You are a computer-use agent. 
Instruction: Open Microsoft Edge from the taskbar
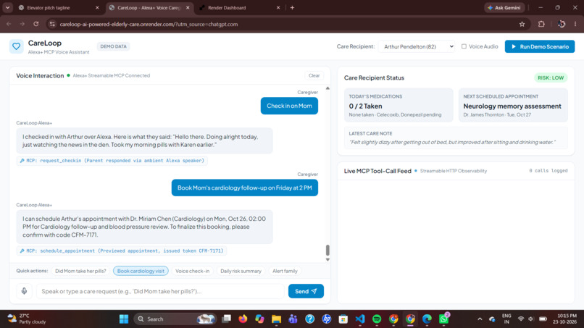[427, 319]
